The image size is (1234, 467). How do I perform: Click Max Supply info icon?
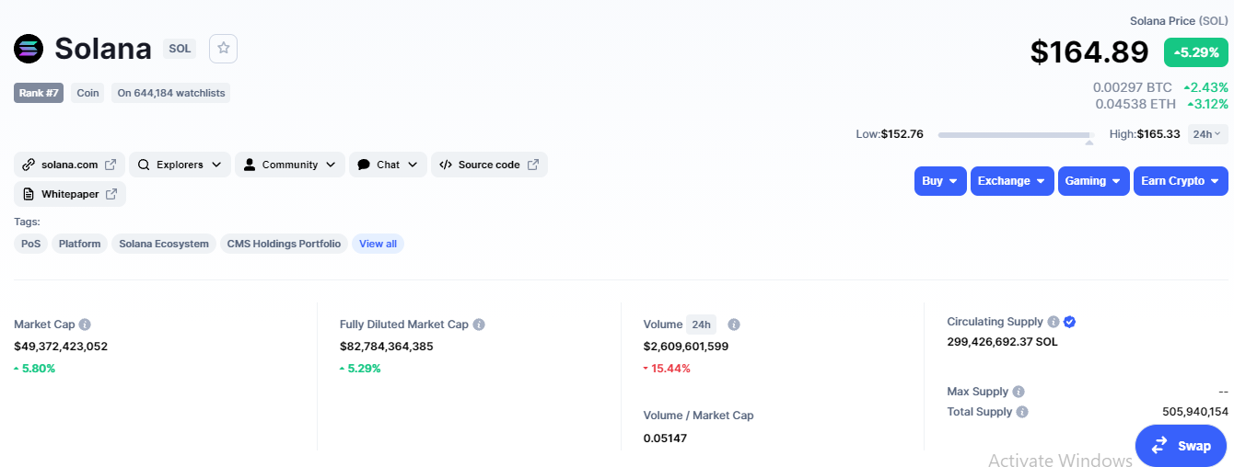point(1019,392)
